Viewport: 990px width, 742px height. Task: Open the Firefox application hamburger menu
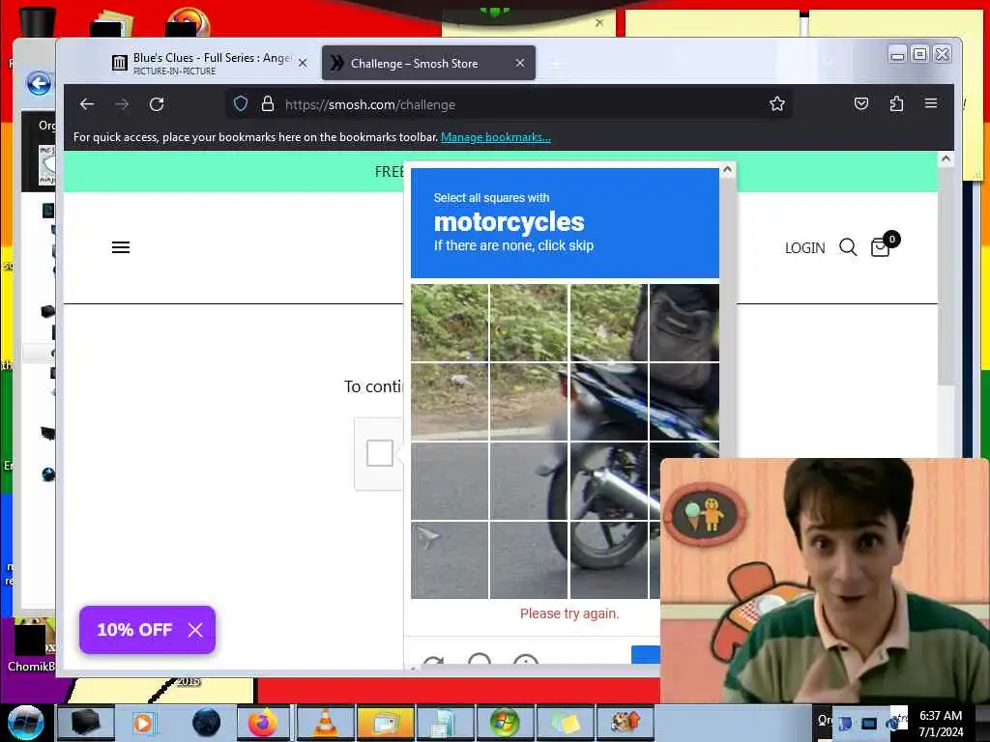pos(931,103)
